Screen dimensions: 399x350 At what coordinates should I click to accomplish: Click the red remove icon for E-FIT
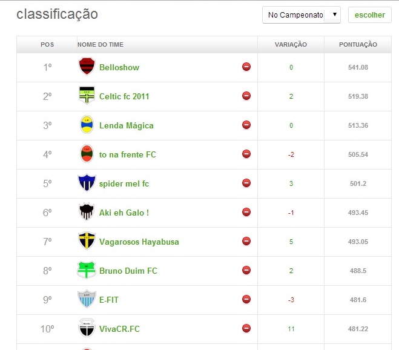click(x=246, y=299)
